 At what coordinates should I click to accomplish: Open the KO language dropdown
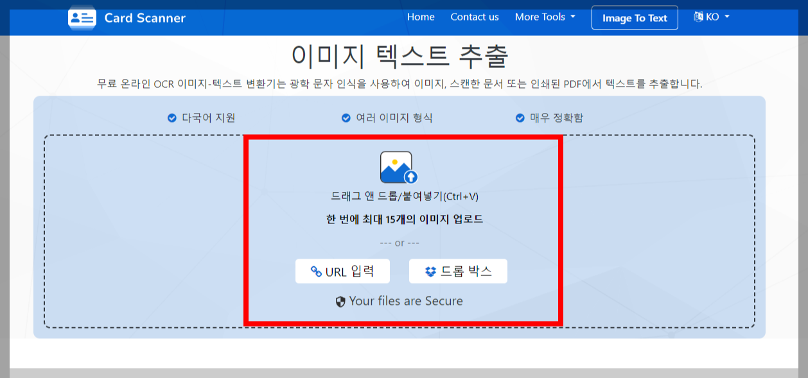coord(711,17)
